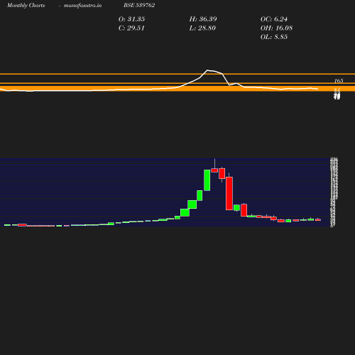
Task: Click the 'OH: 16.08' value
Action: [276, 28]
